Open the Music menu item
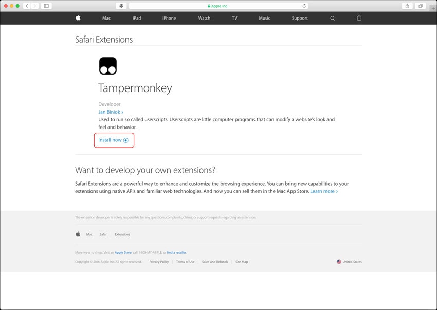The image size is (437, 310). tap(264, 18)
